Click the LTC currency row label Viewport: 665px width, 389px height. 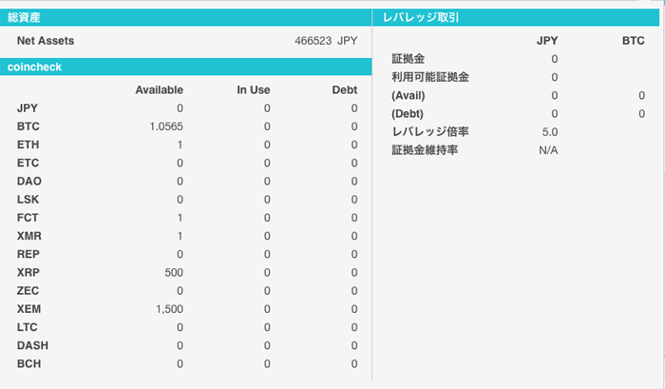point(28,327)
